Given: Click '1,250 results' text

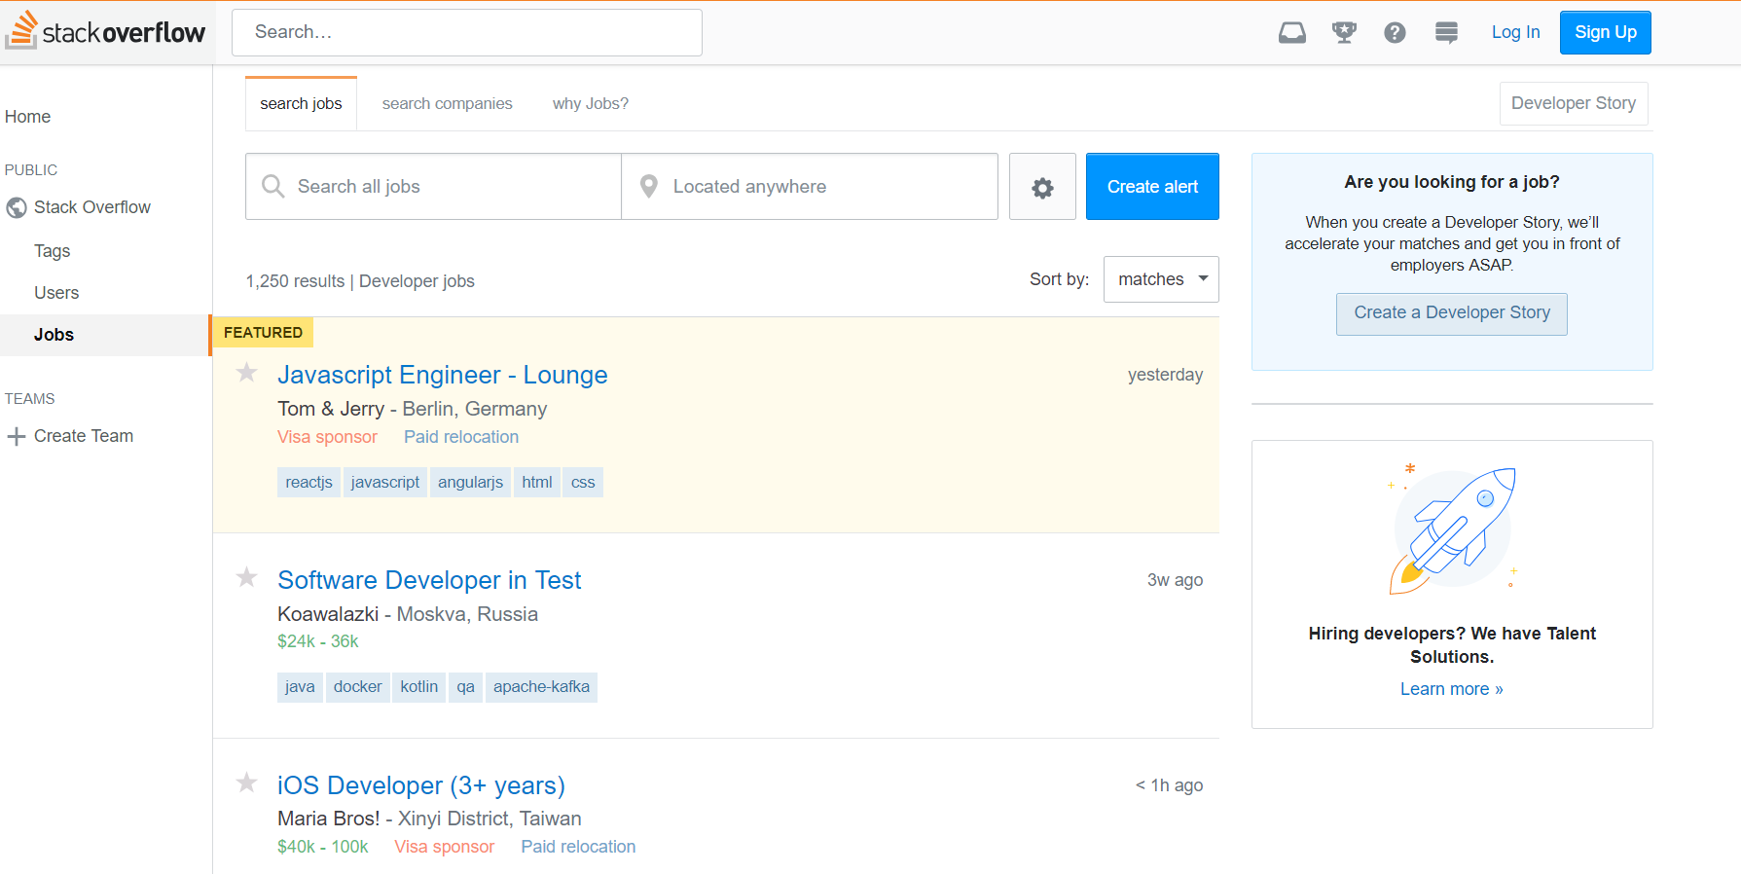Looking at the screenshot, I should (x=295, y=281).
